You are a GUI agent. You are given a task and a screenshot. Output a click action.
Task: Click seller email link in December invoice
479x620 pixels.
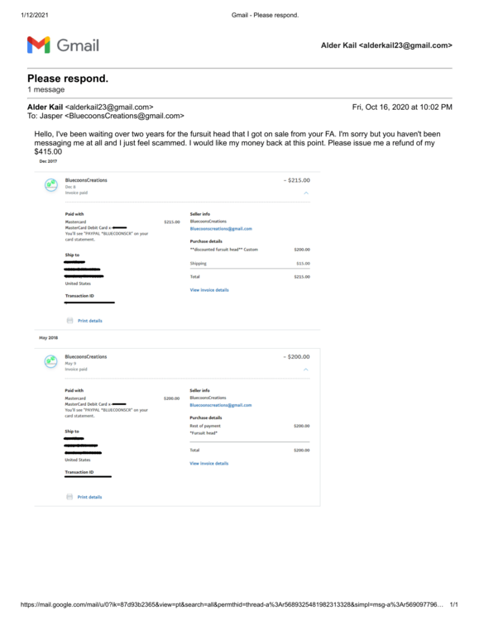tap(221, 228)
